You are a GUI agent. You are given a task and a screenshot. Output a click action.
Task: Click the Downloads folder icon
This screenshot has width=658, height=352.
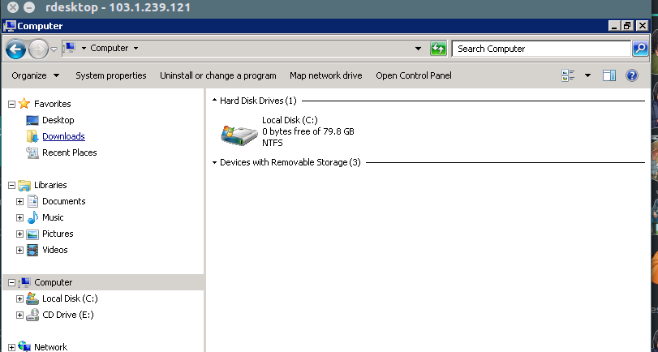(32, 136)
